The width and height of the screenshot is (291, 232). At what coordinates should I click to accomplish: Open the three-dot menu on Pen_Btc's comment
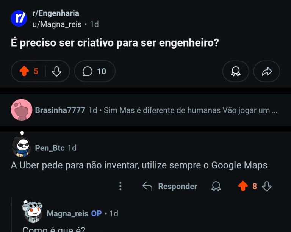click(120, 186)
